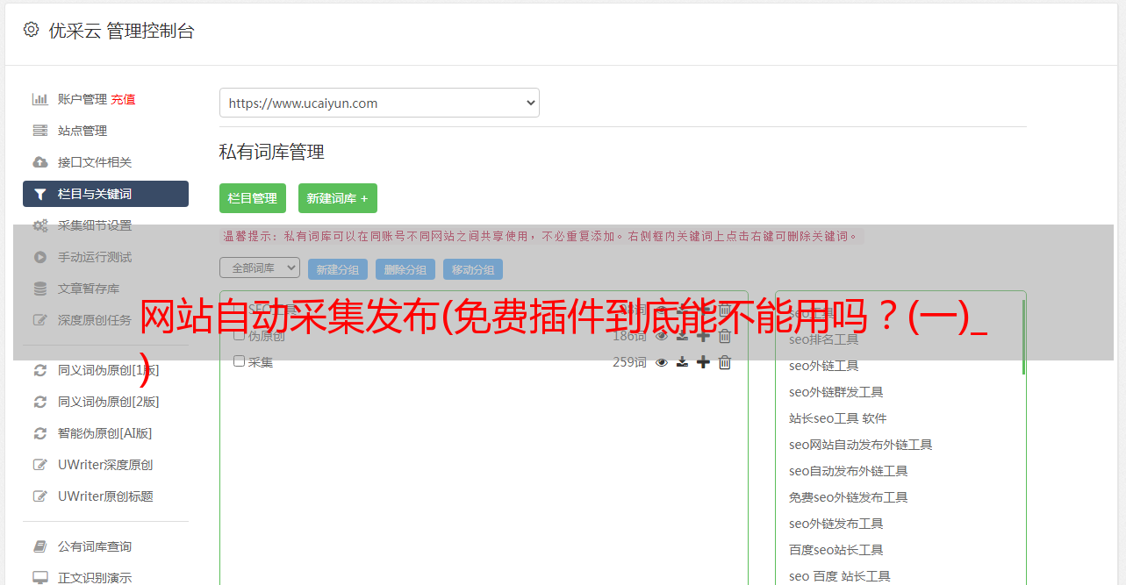Open the active 栏目与关键词 menu item
1126x585 pixels.
click(105, 194)
